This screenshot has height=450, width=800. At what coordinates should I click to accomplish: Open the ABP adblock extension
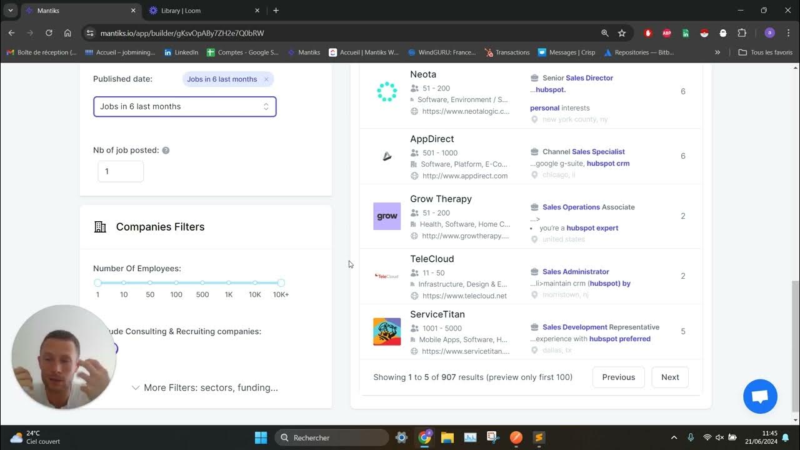(x=667, y=33)
